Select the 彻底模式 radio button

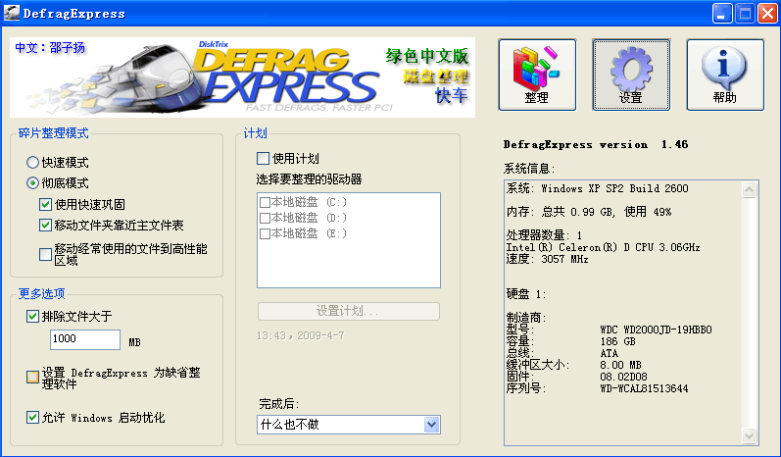click(33, 183)
